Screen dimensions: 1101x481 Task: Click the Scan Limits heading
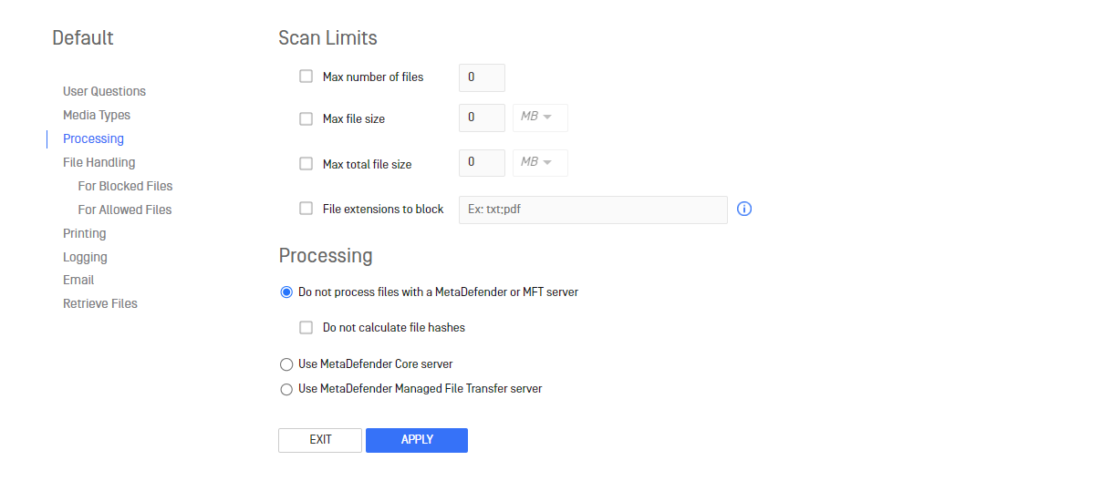point(327,38)
